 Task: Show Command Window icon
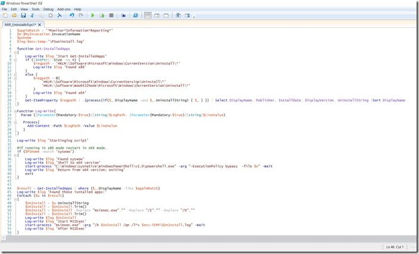click(178, 15)
